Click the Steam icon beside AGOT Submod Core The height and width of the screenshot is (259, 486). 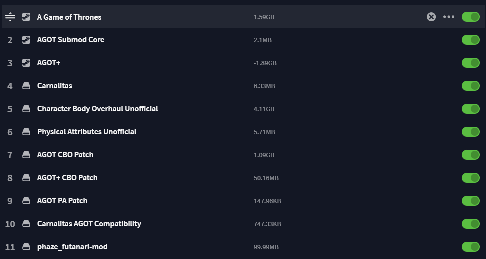[x=26, y=40]
